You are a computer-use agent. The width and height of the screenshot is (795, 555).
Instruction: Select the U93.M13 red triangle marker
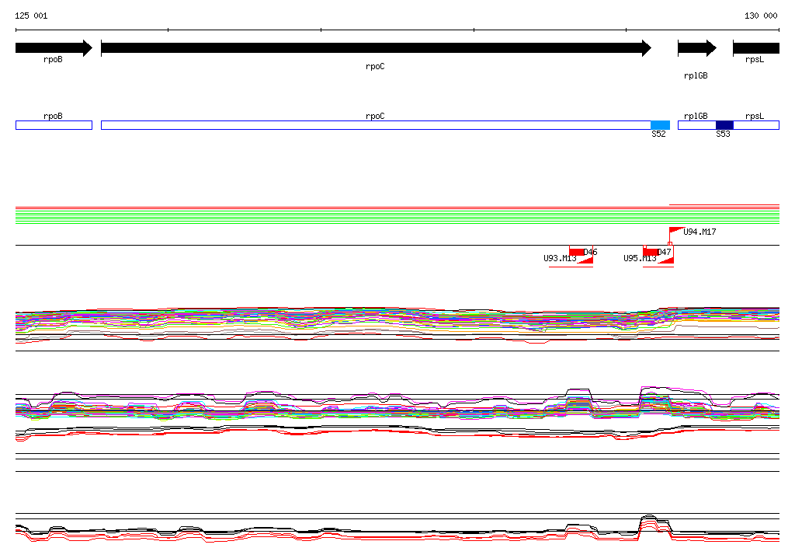(x=585, y=260)
